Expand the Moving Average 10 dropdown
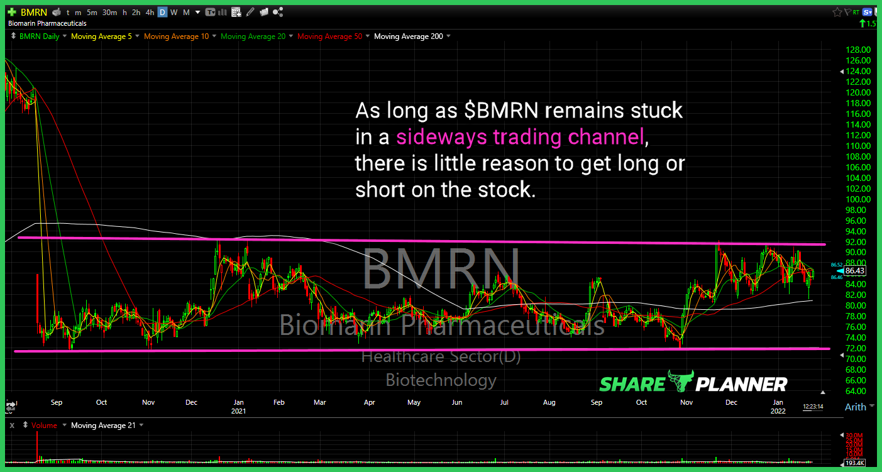 pos(214,36)
